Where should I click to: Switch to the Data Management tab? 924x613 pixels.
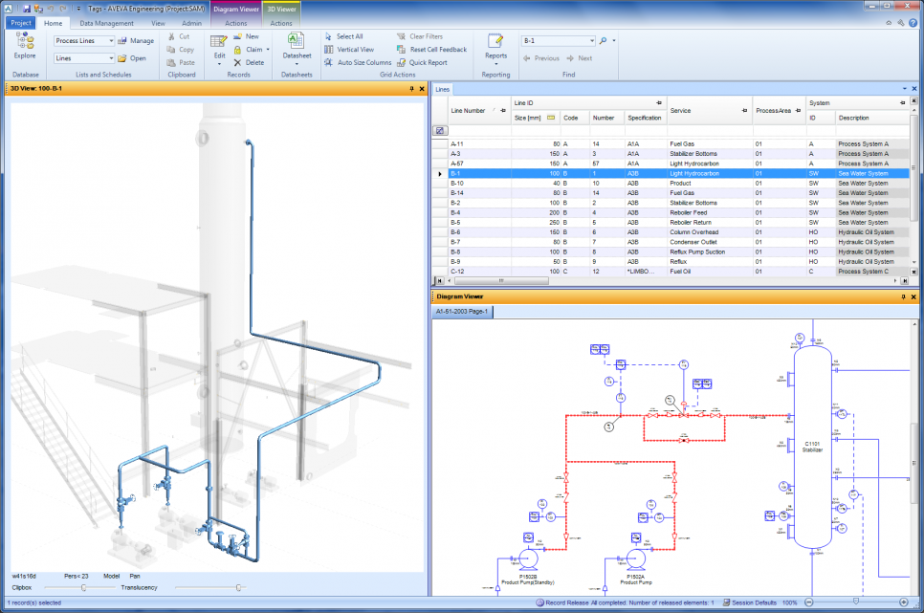point(106,23)
